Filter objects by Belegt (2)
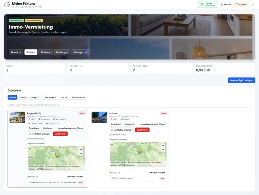The width and height of the screenshot is (259, 195). click(36, 97)
